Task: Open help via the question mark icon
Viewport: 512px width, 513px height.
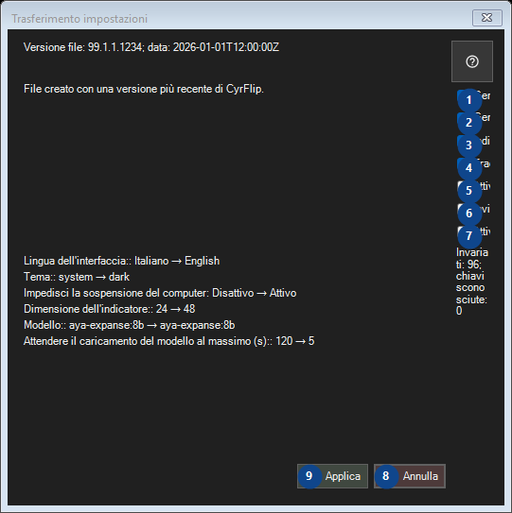Action: coord(471,61)
